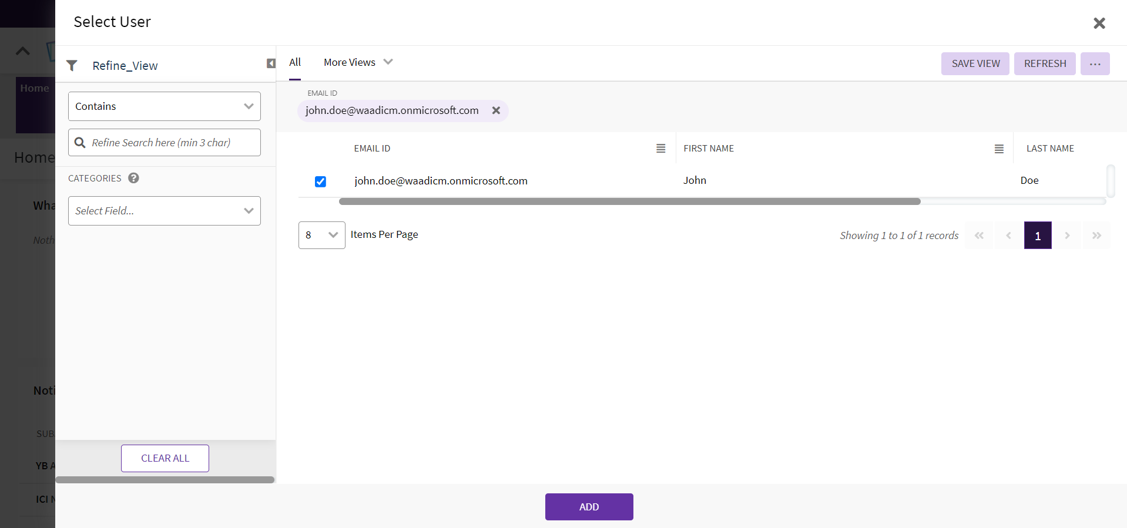Uncheck the john.doe user row checkbox
Viewport: 1127px width, 528px height.
tap(320, 181)
